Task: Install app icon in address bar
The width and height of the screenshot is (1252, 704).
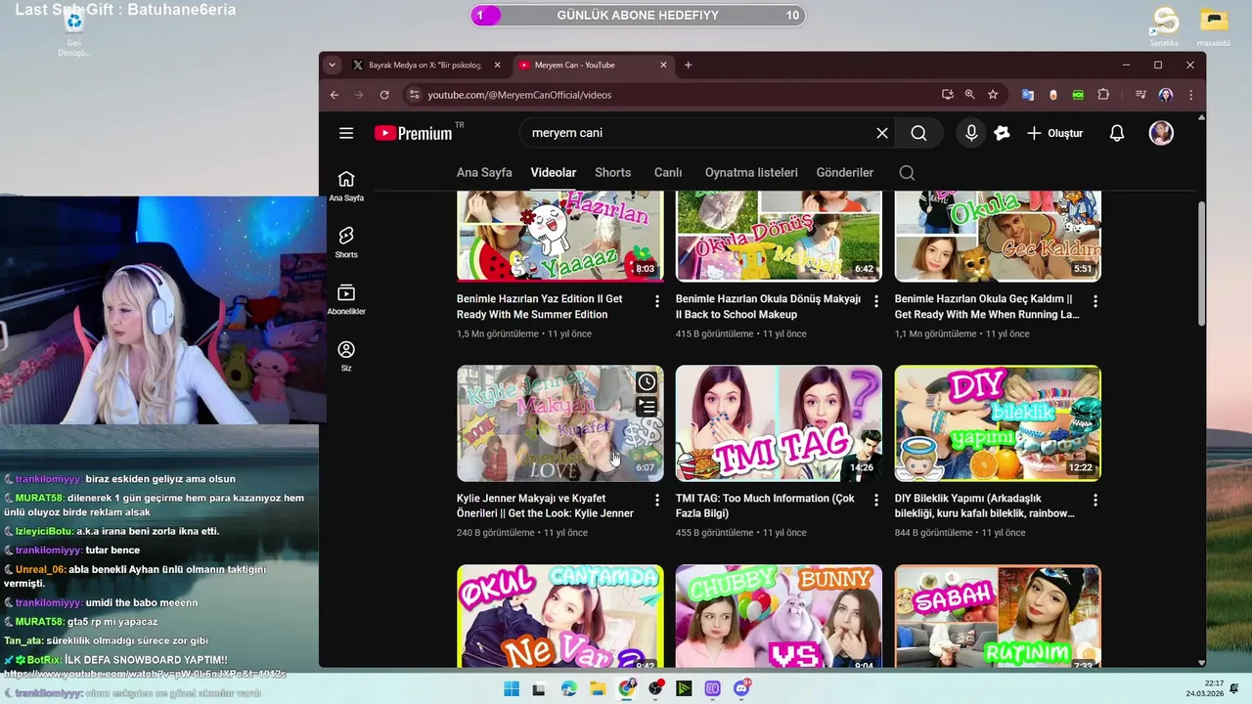Action: point(948,95)
